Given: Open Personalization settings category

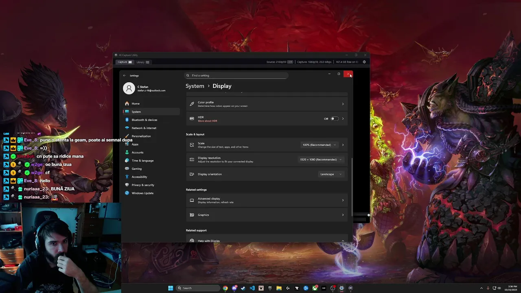Looking at the screenshot, I should tap(151, 136).
